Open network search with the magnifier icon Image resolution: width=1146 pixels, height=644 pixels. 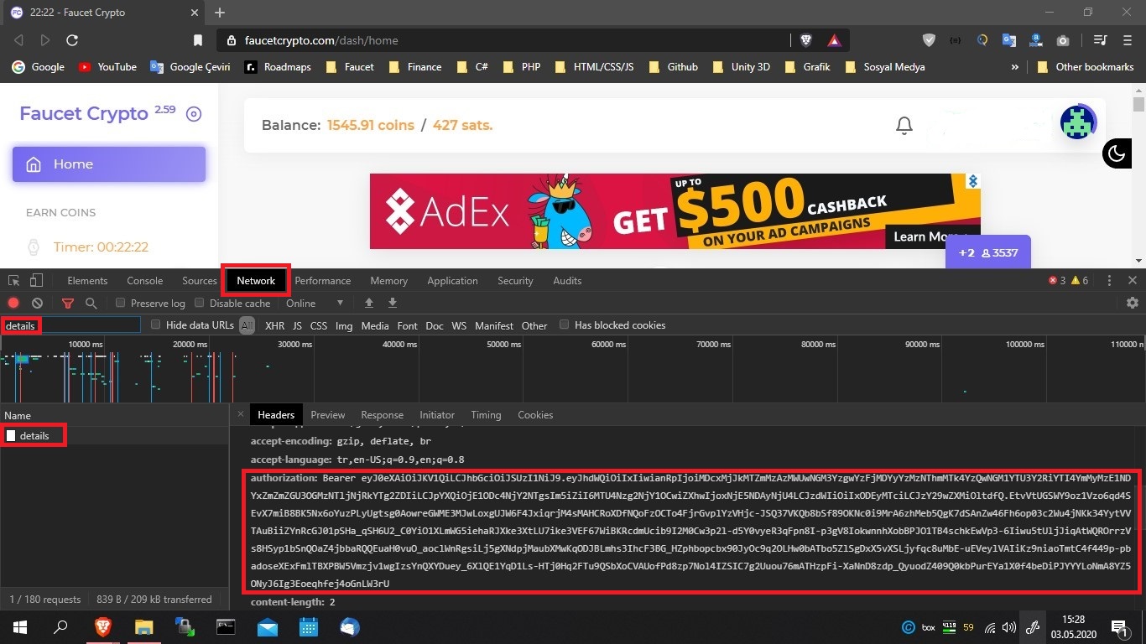(91, 303)
